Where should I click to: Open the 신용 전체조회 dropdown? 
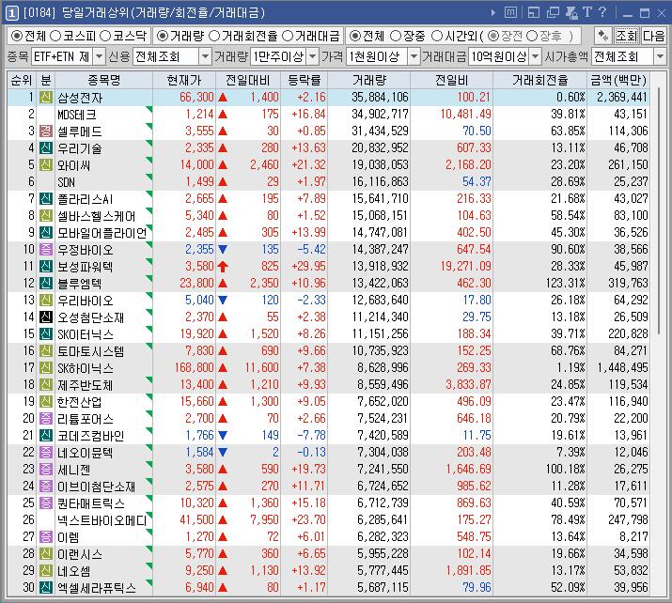point(205,56)
